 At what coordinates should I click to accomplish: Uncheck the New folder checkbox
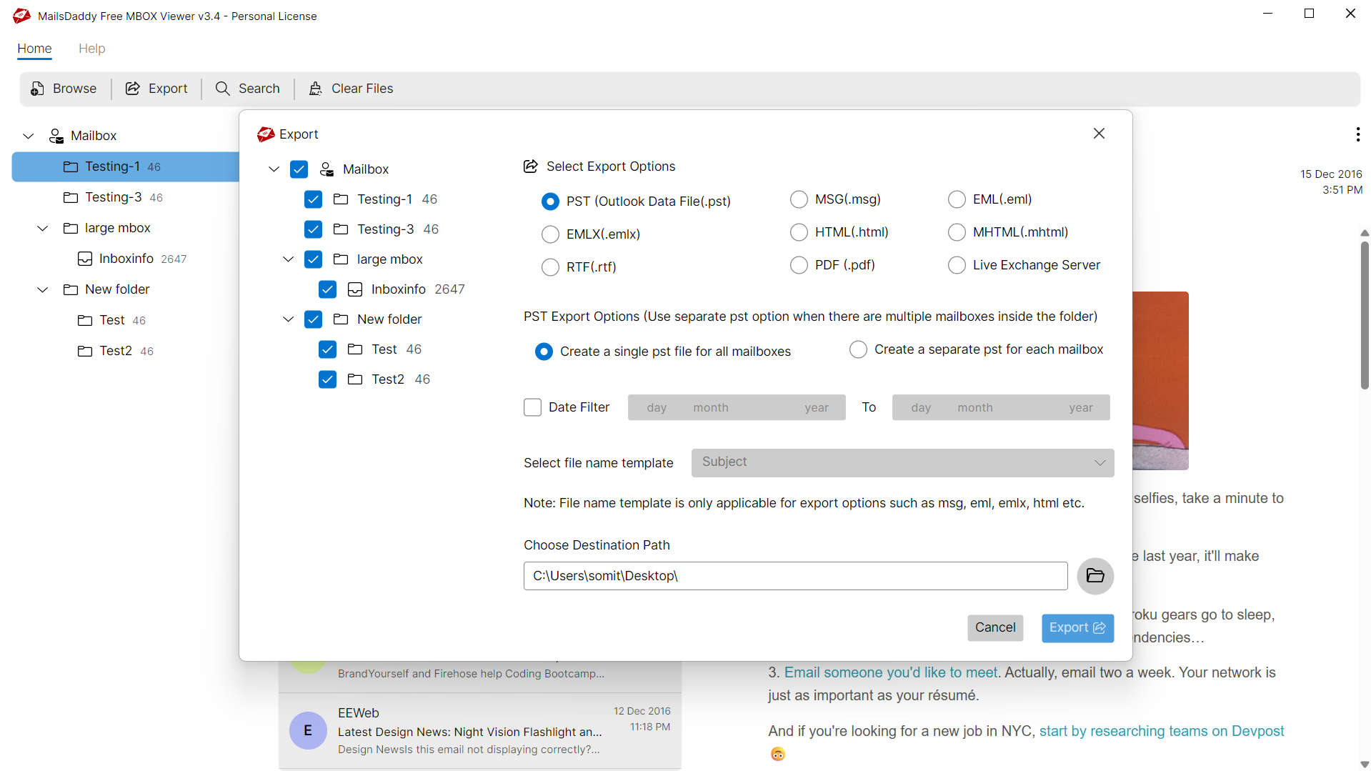(313, 319)
